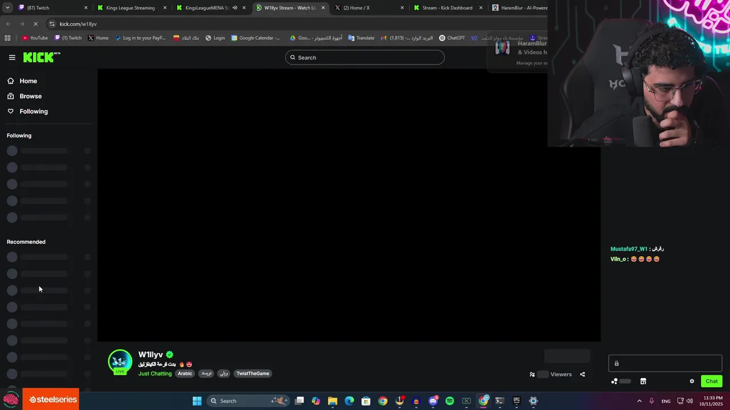The image size is (730, 410).
Task: Open Epic Games Launcher from taskbar
Action: [x=517, y=401]
